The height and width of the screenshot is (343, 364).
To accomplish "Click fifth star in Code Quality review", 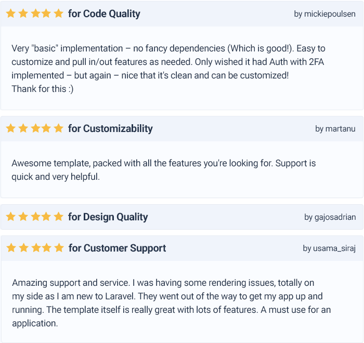I will pos(58,14).
